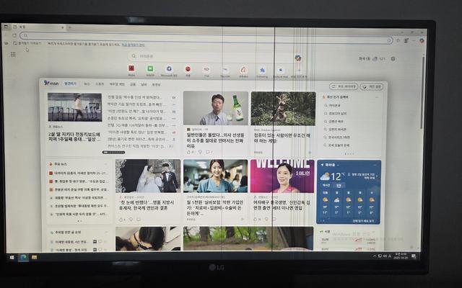This screenshot has height=288, width=462.
Task: Open File Explorer from the taskbar
Action: coord(34,258)
